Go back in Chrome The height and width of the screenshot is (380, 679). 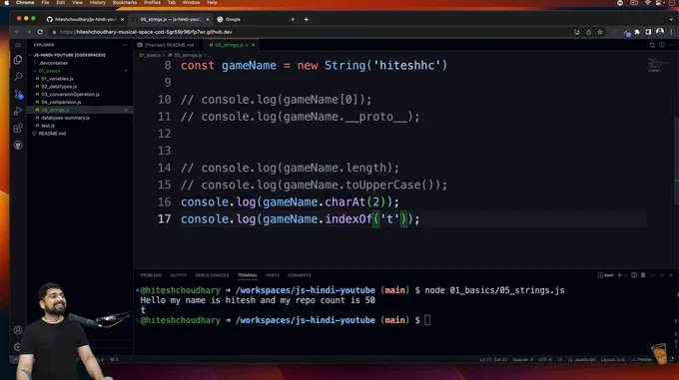[17, 32]
